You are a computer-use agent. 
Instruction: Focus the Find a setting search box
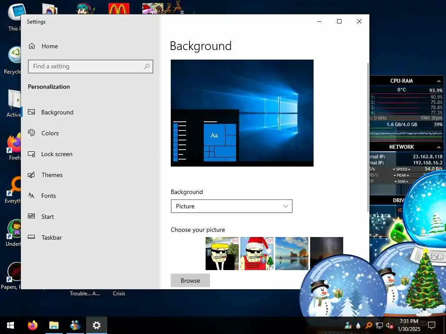click(x=91, y=67)
